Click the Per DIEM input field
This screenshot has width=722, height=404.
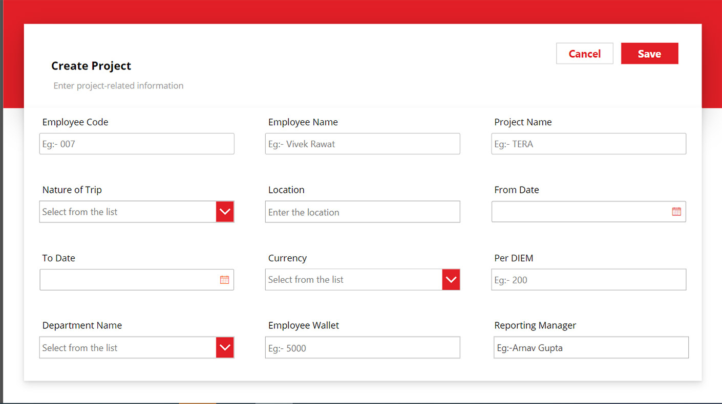[x=589, y=280]
